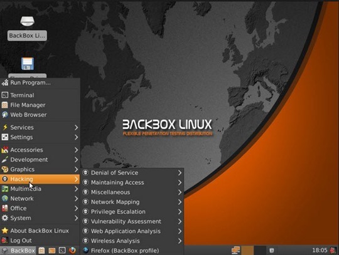Click the network connection tray icon
Image resolution: width=339 pixels, height=255 pixels.
pyautogui.click(x=235, y=250)
